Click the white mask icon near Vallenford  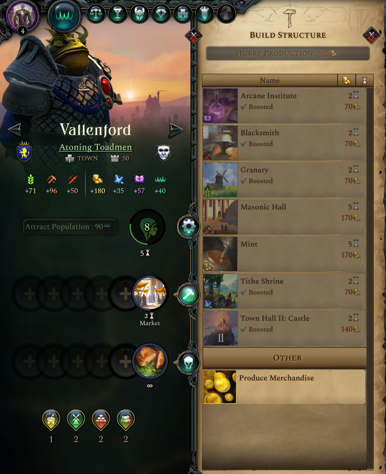pyautogui.click(x=163, y=152)
